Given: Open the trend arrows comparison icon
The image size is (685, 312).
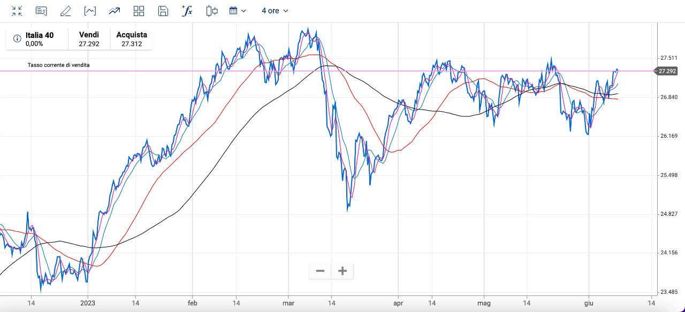Looking at the screenshot, I should coord(114,11).
